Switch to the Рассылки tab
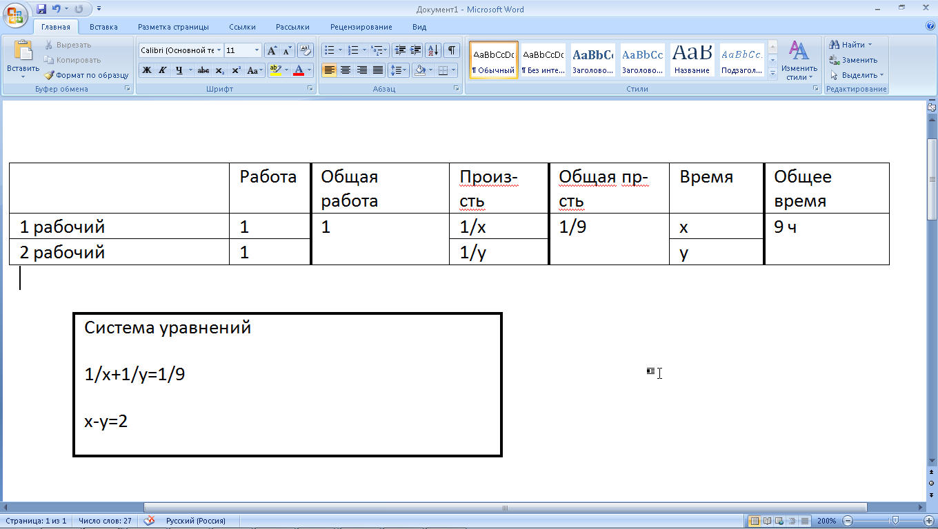Viewport: 938px width, 529px height. click(x=292, y=27)
